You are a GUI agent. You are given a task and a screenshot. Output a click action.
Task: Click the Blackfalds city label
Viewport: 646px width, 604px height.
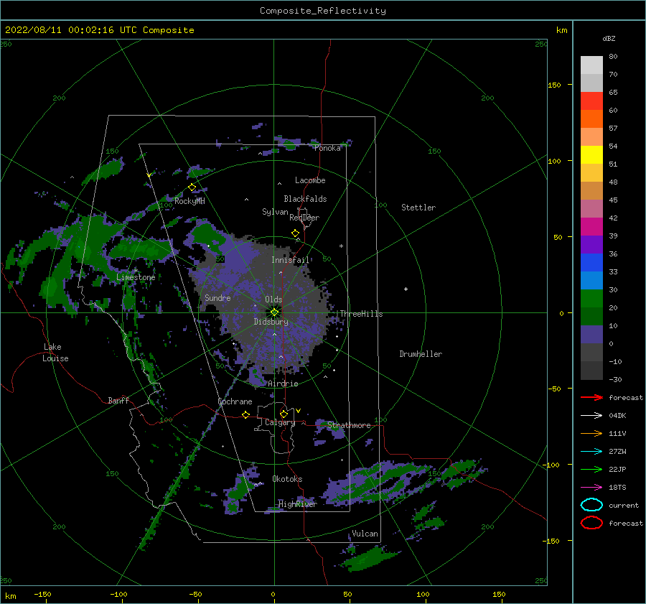coord(305,199)
